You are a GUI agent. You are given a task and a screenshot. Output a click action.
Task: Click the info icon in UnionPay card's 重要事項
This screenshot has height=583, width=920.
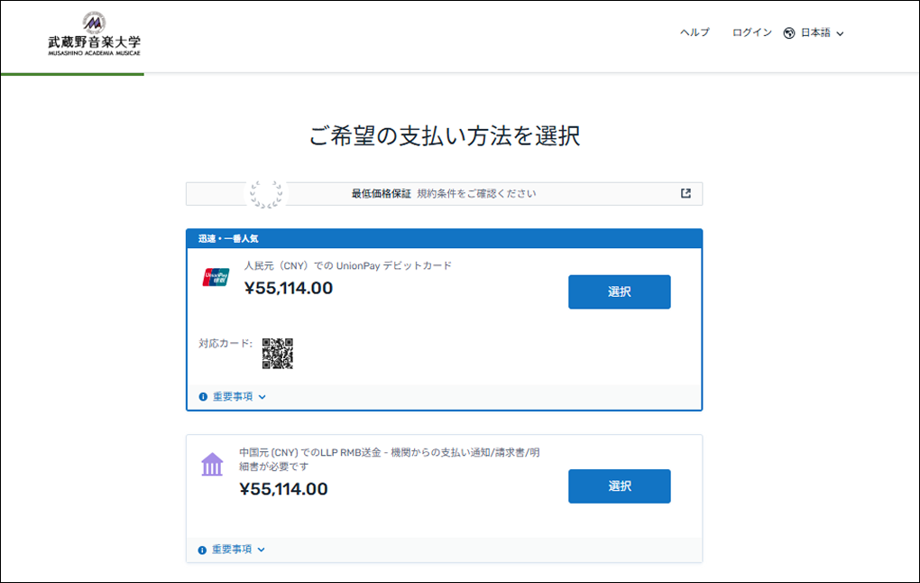pyautogui.click(x=203, y=397)
